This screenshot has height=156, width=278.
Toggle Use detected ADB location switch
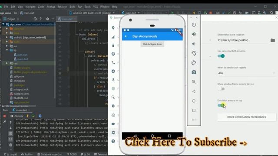[x=221, y=56]
